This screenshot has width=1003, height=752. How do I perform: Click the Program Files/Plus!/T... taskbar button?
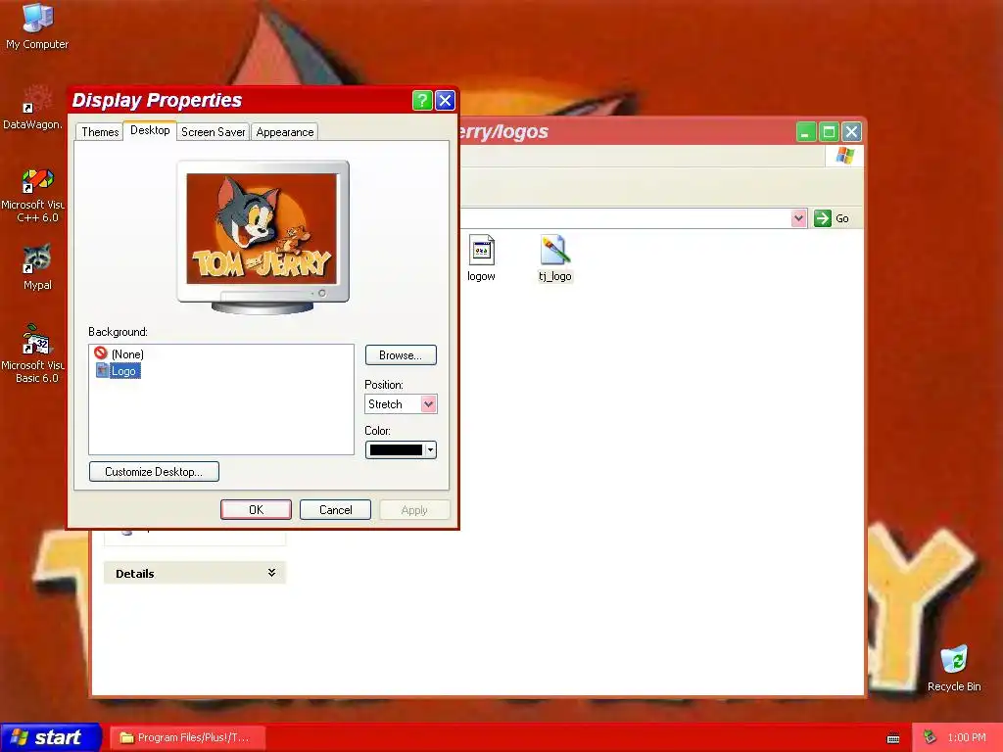coord(187,737)
